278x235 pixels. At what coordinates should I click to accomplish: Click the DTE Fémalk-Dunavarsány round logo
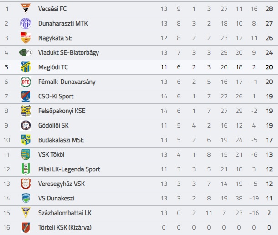point(26,82)
